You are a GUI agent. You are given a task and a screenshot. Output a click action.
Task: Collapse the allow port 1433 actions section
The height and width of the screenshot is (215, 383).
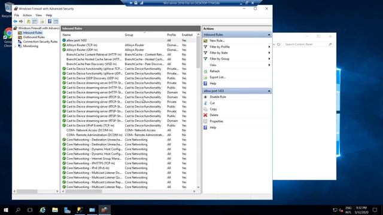pyautogui.click(x=269, y=91)
